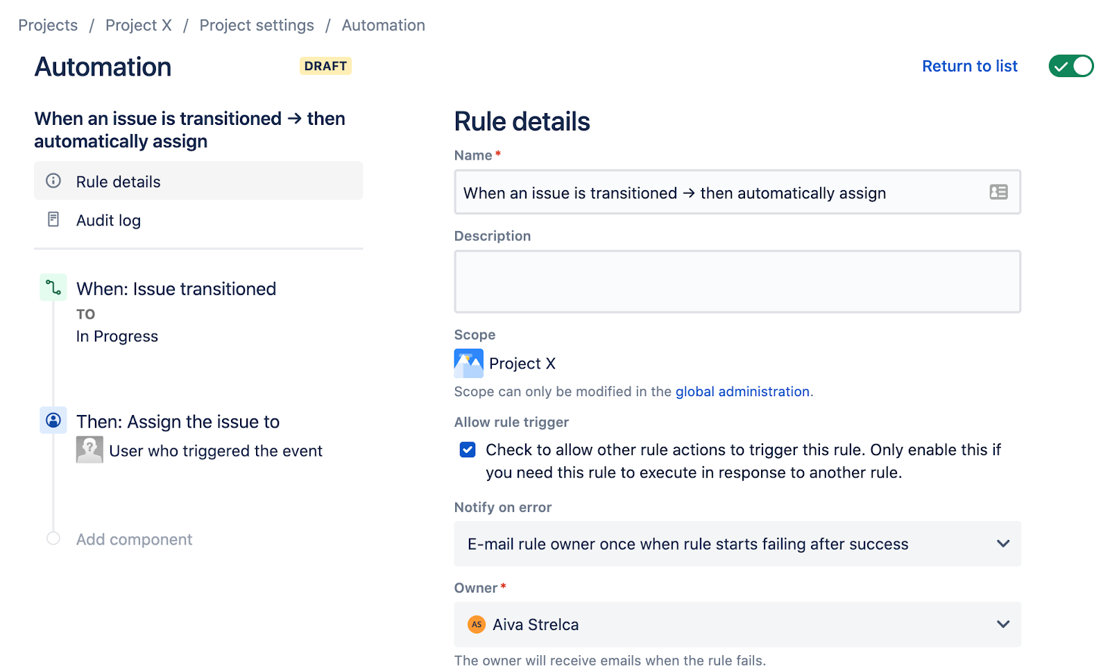Screen dimensions: 1110x671
Task: Select the When: Issue transitioned component
Action: pyautogui.click(x=176, y=289)
